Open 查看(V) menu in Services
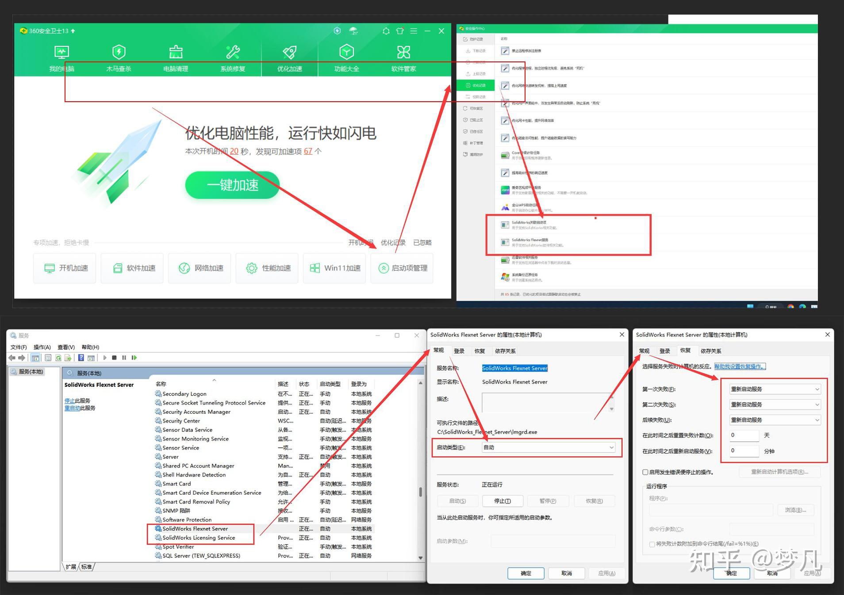This screenshot has width=844, height=595. pos(66,347)
